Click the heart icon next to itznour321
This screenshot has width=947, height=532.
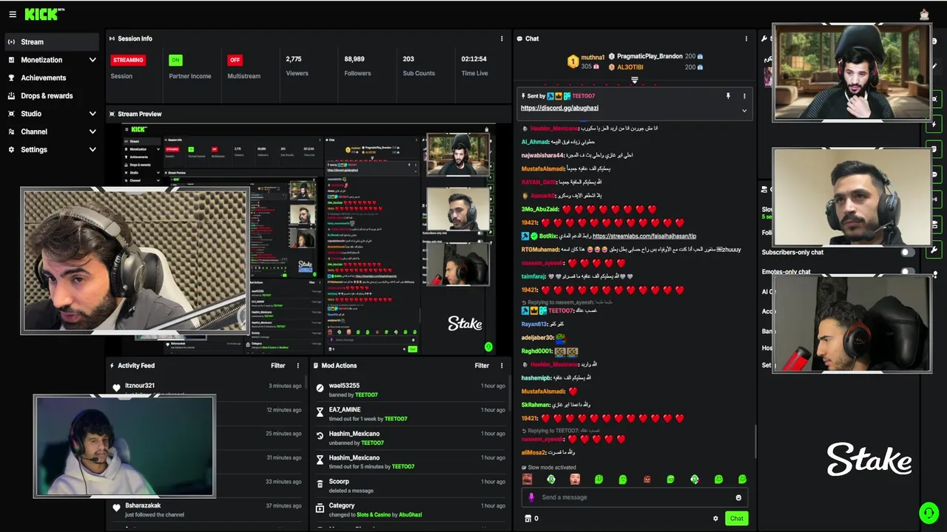tap(116, 388)
